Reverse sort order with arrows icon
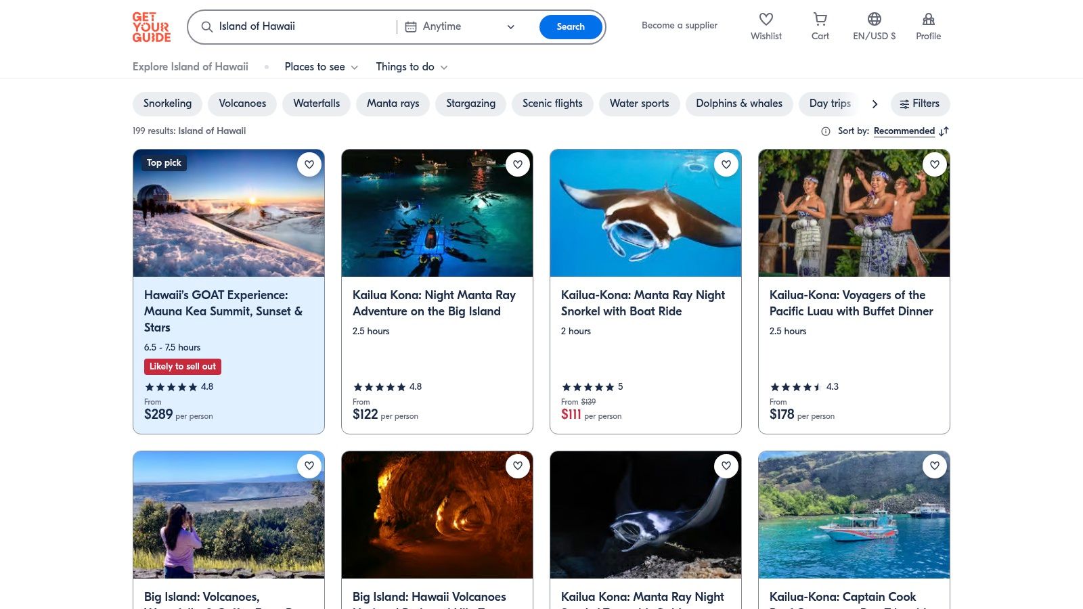1083x609 pixels. click(x=944, y=131)
